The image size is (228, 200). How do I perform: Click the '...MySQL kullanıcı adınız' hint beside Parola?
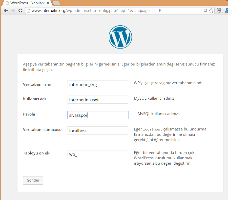coord(156,114)
